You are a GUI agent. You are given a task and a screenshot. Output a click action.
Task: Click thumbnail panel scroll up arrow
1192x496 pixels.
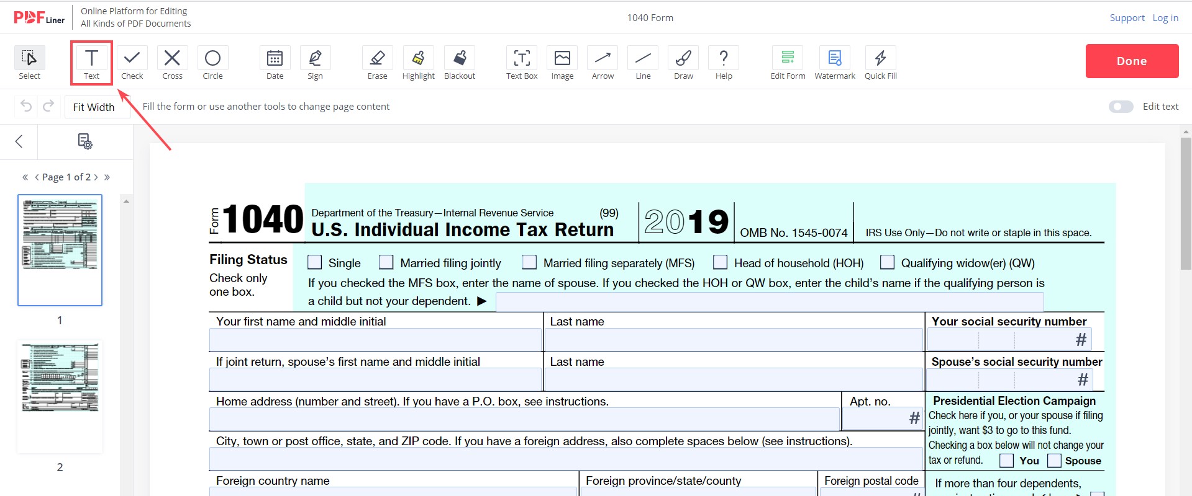click(126, 201)
